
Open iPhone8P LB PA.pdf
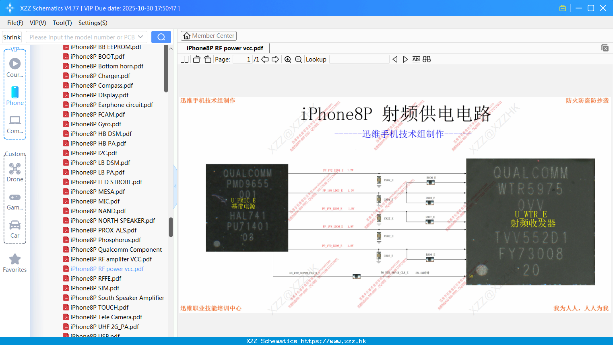(x=97, y=172)
